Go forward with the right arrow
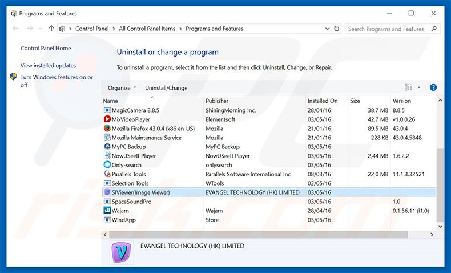The image size is (451, 273). [x=30, y=29]
